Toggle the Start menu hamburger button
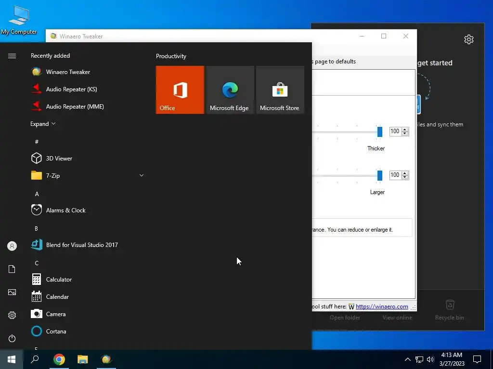The image size is (493, 369). 12,56
